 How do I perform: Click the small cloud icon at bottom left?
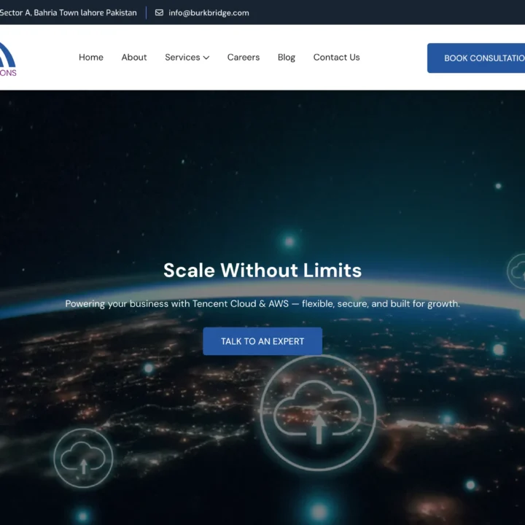pos(83,458)
